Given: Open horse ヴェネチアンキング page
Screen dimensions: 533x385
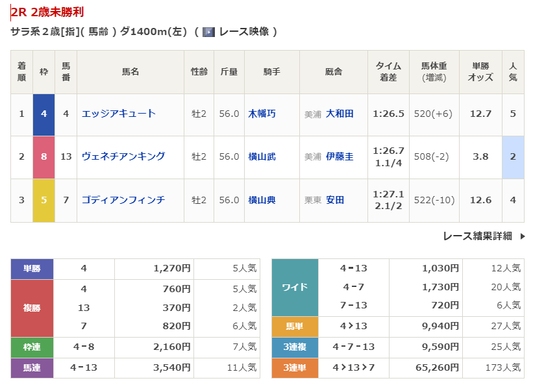Looking at the screenshot, I should [x=123, y=156].
